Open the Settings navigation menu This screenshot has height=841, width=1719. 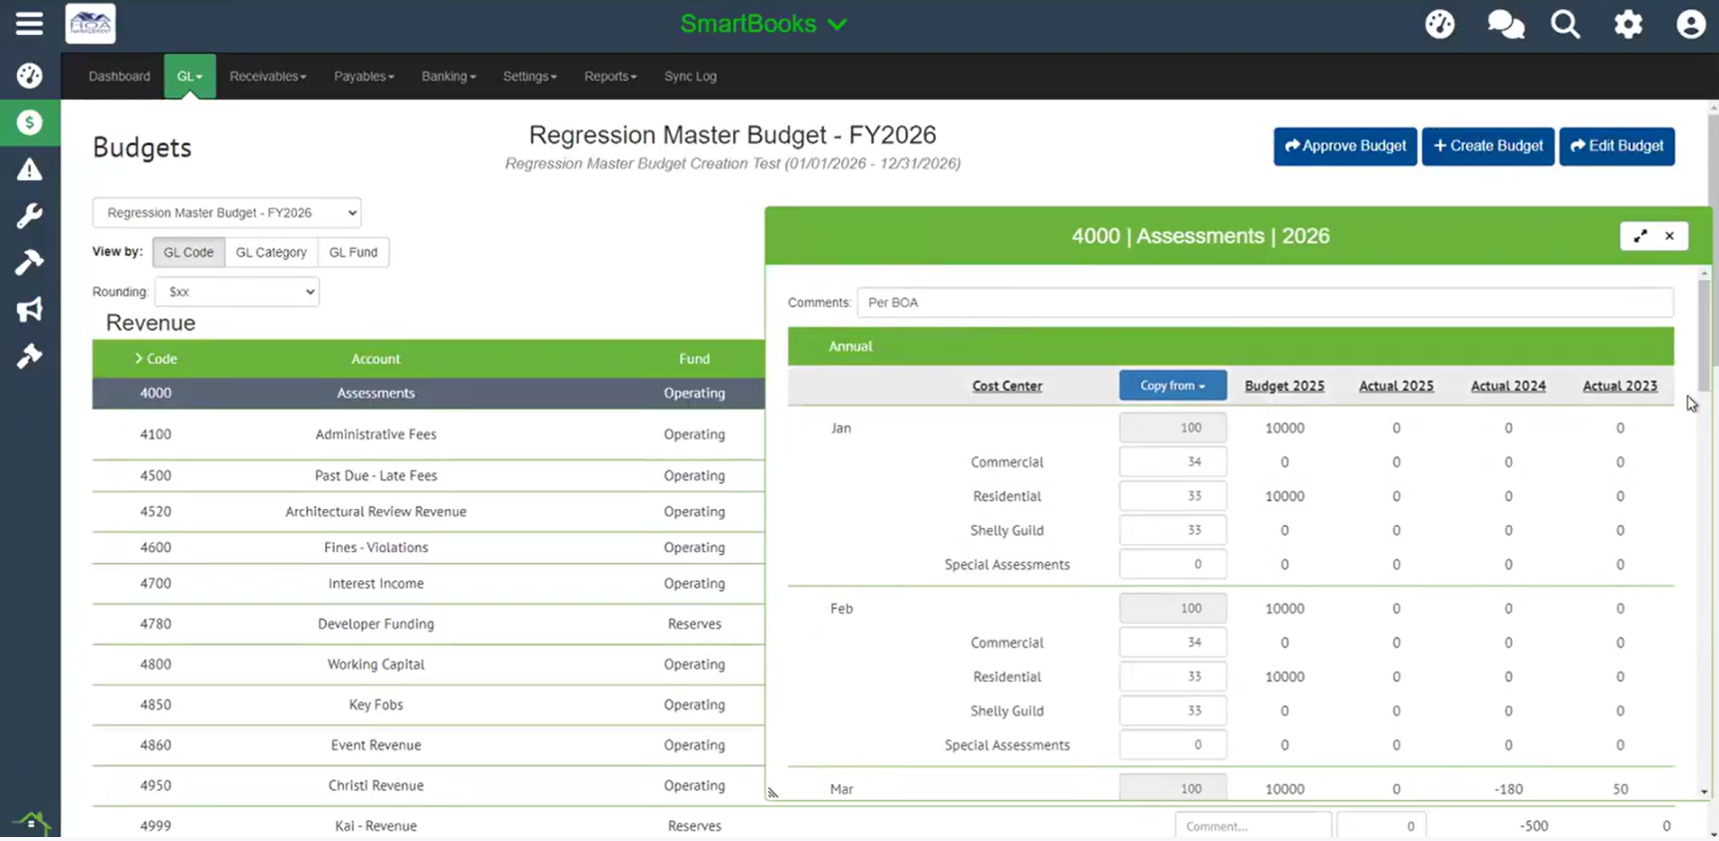pos(530,76)
